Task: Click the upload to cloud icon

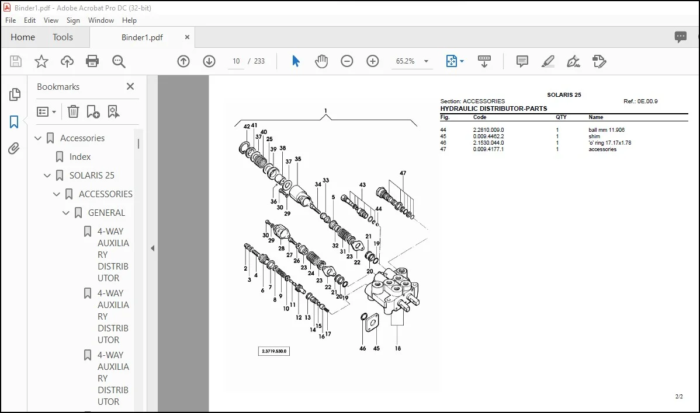Action: [67, 61]
